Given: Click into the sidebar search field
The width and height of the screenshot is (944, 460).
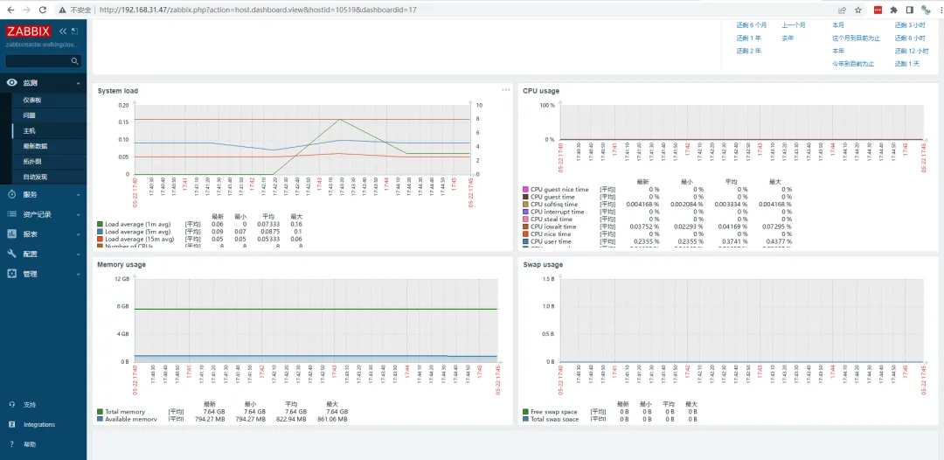Looking at the screenshot, I should 38,61.
